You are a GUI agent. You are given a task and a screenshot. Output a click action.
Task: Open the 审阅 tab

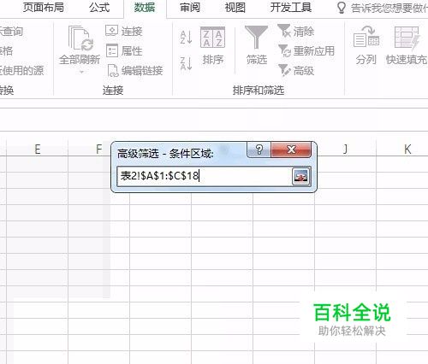190,8
